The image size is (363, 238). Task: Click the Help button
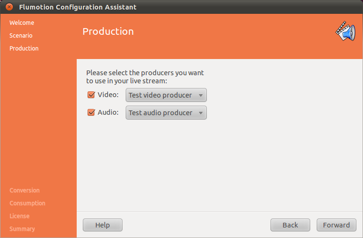click(102, 225)
